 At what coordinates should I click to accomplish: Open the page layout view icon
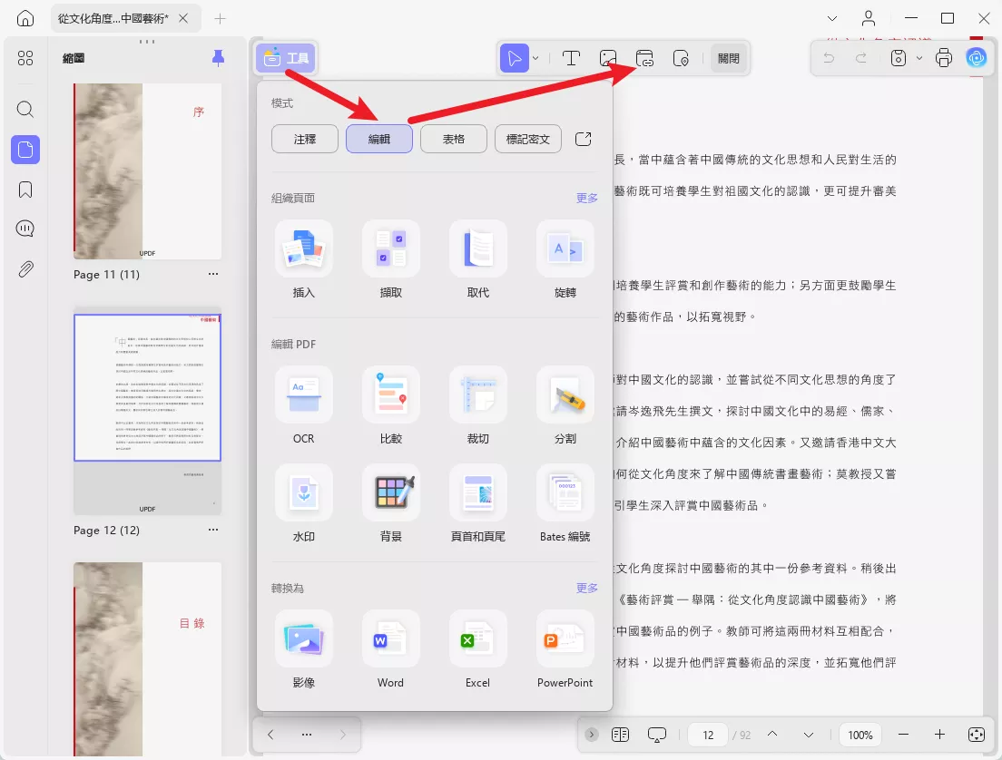click(620, 736)
